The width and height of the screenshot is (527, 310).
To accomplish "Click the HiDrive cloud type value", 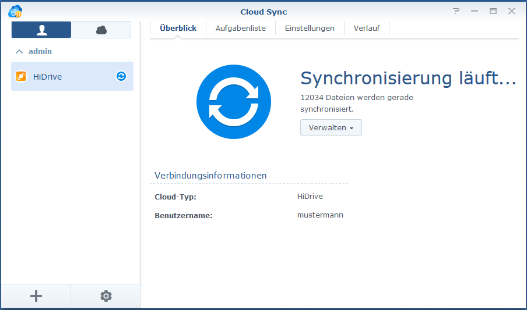I will [x=310, y=196].
